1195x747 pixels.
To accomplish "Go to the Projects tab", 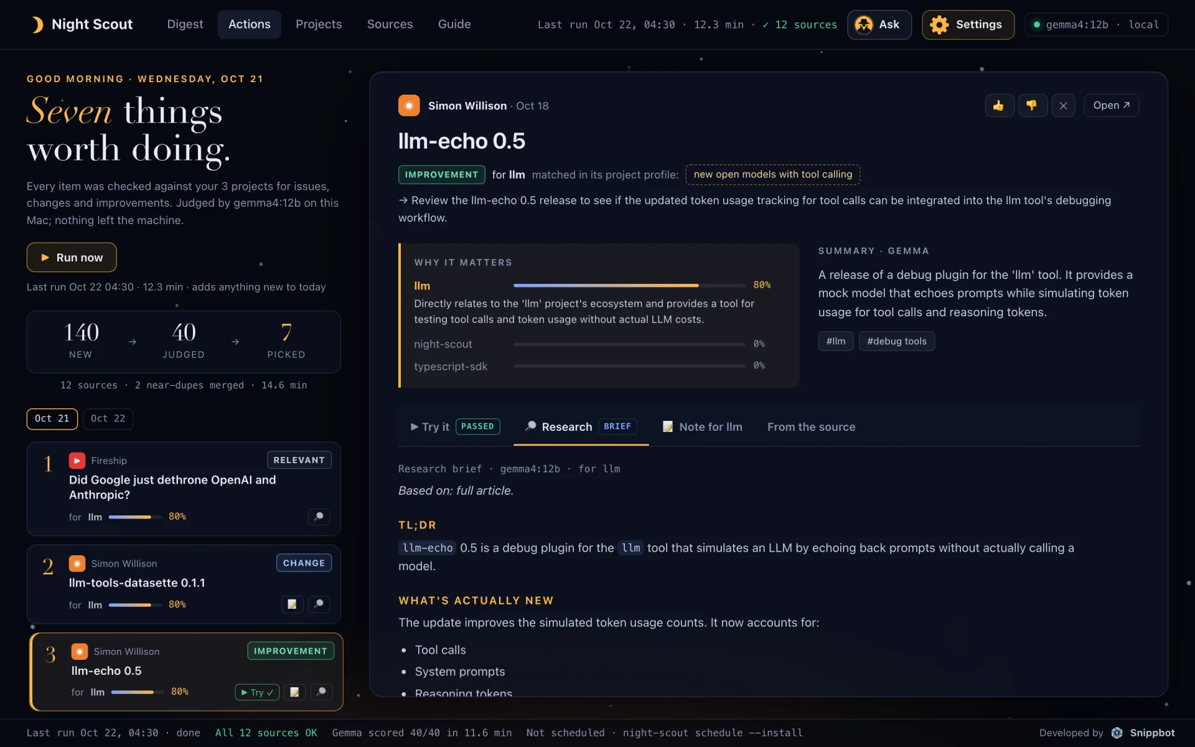I will coord(319,24).
